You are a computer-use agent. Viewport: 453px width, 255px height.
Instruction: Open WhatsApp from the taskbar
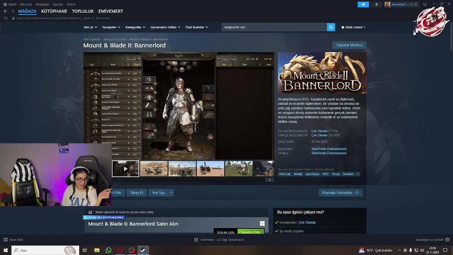[109, 250]
